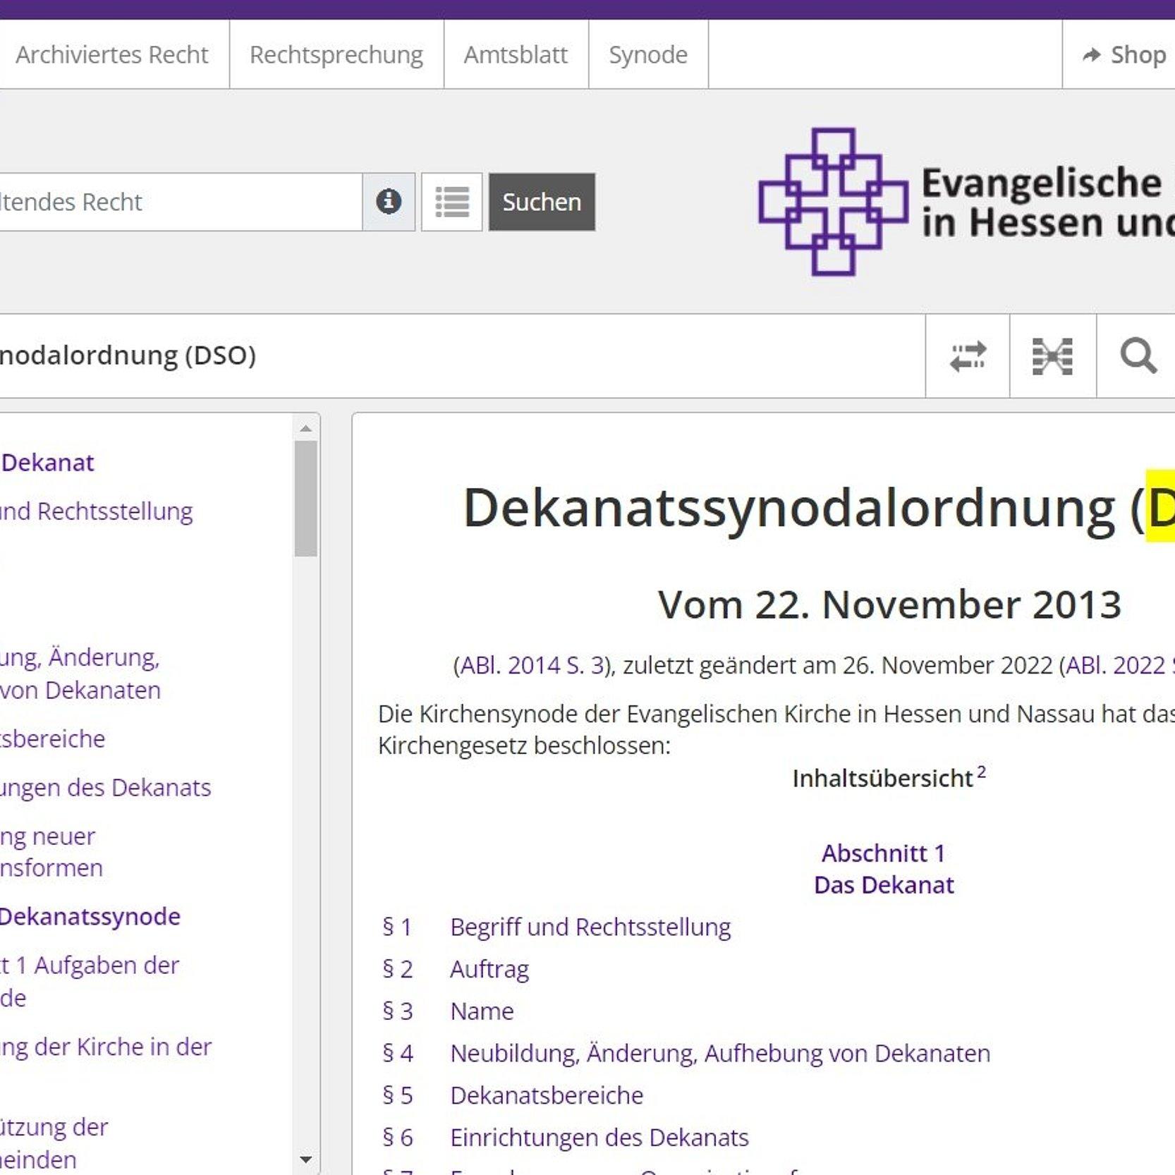The width and height of the screenshot is (1175, 1175).
Task: Open sidebar item und Rechtsstellung
Action: 96,511
